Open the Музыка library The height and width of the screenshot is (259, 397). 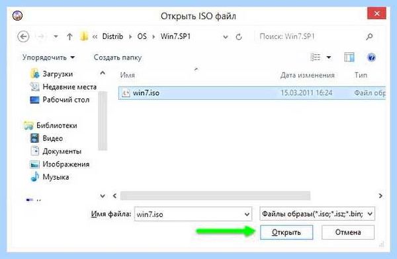click(56, 177)
